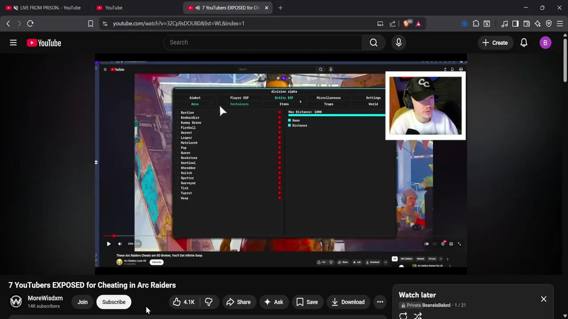Close the Watch later playlist panel
Image resolution: width=568 pixels, height=319 pixels.
544,299
